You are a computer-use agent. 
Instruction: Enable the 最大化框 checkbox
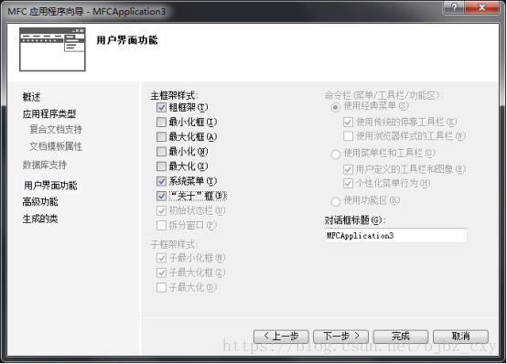[x=161, y=137]
